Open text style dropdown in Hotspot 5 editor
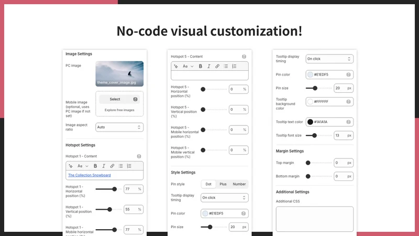The image size is (419, 236). point(188,67)
